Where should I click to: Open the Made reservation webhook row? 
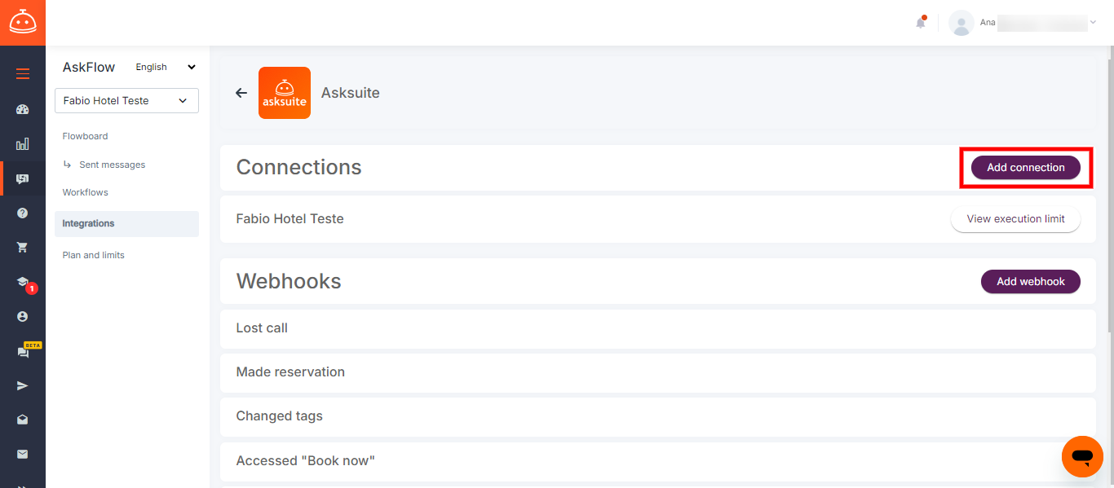pos(658,372)
